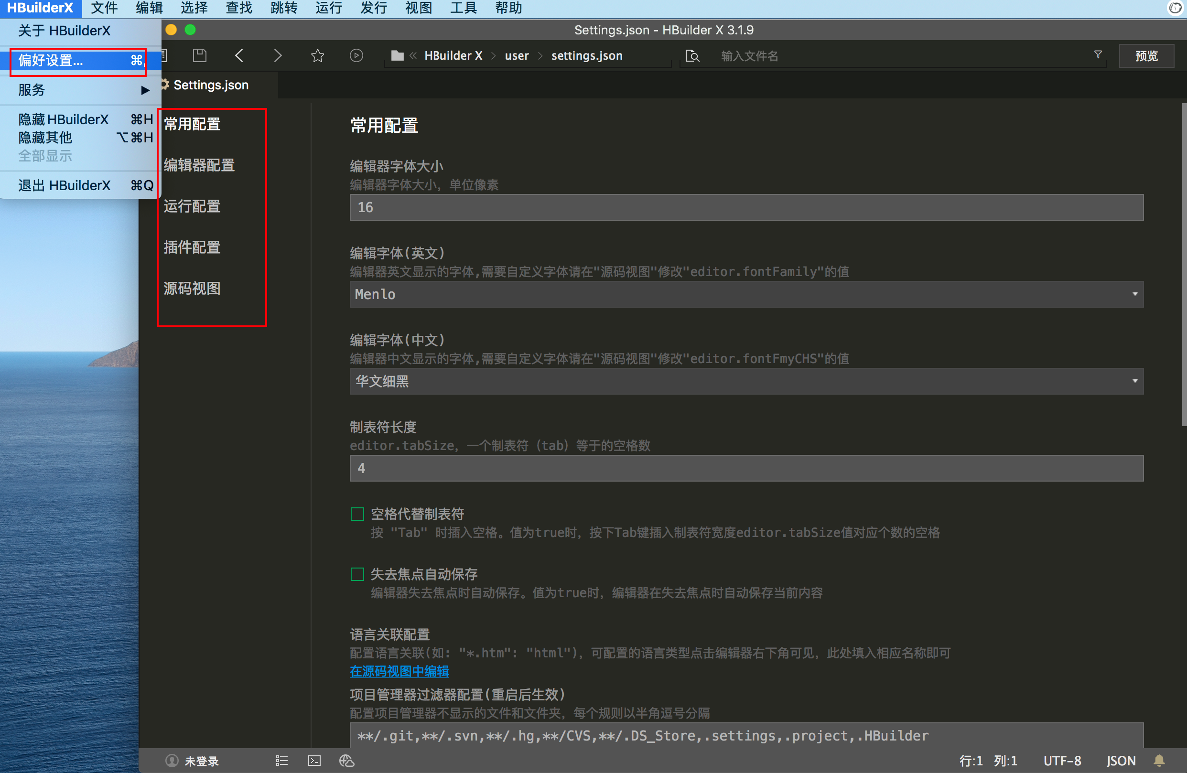Screen dimensions: 1187x773
Task: Click the 预览 preview button
Action: 1145,55
